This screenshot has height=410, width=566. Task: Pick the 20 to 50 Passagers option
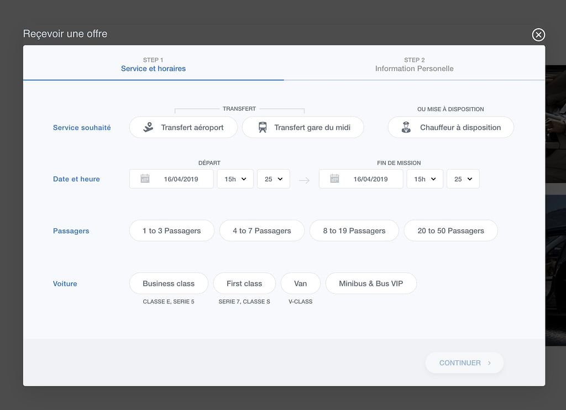pos(450,230)
